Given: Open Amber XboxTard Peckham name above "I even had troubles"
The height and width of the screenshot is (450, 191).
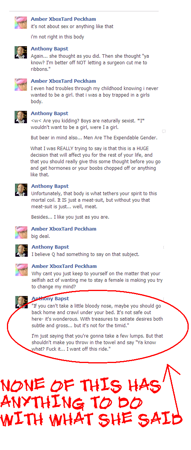Looking at the screenshot, I should [64, 81].
